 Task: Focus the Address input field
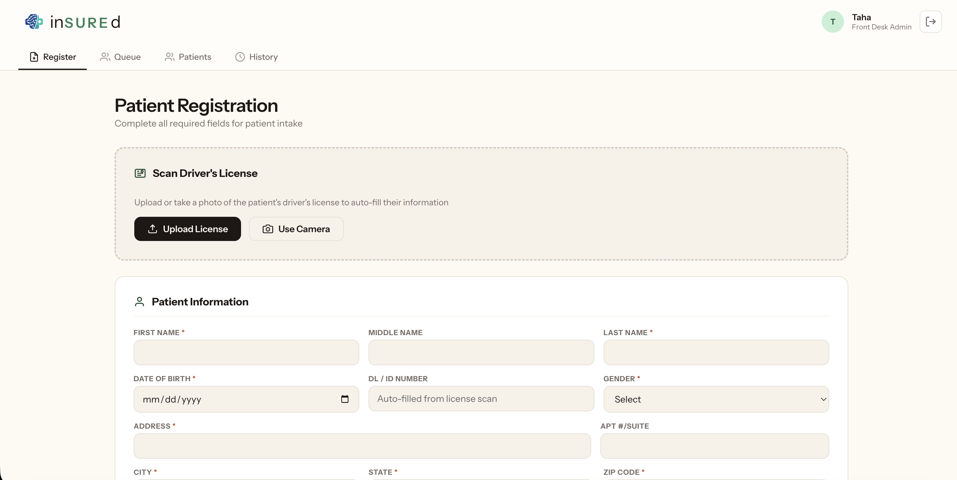coord(362,446)
